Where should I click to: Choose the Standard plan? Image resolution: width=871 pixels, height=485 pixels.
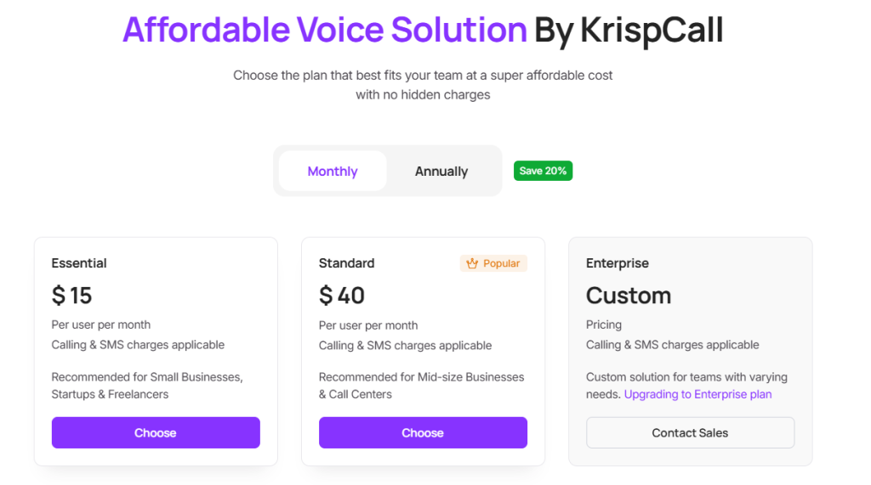tap(423, 432)
